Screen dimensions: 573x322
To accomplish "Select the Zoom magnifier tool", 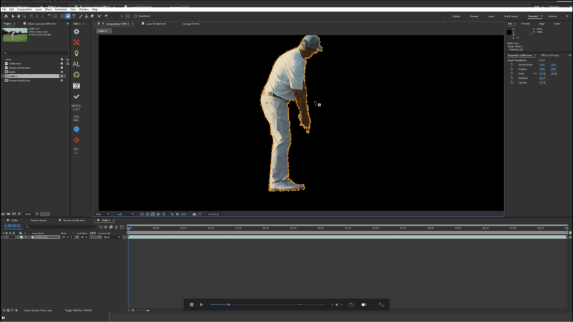I will pos(25,16).
